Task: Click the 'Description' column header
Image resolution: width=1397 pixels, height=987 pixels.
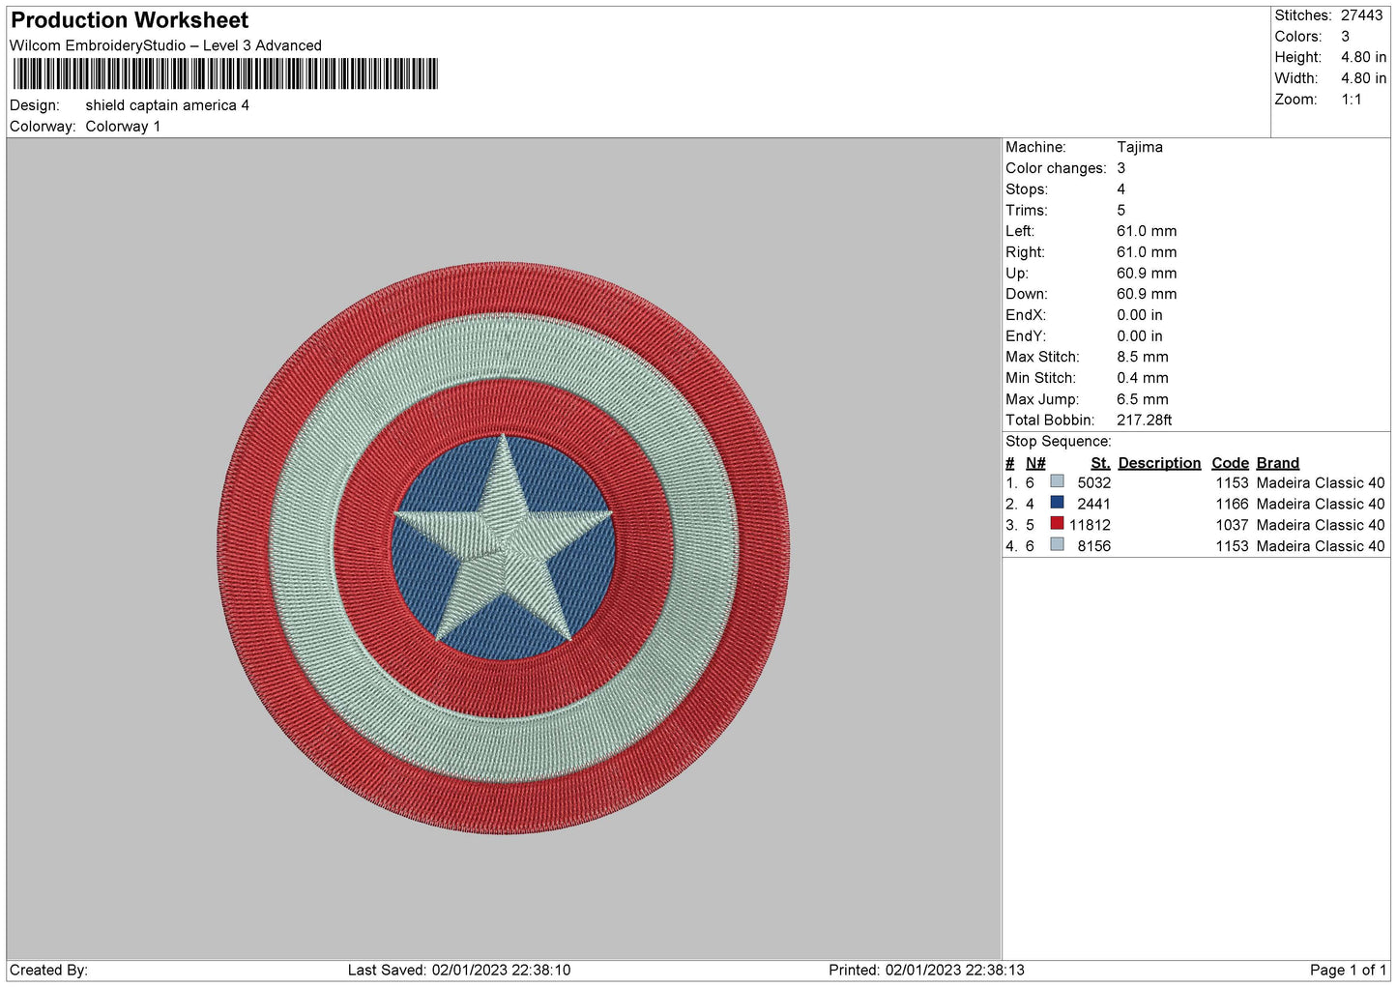Action: point(1159,463)
